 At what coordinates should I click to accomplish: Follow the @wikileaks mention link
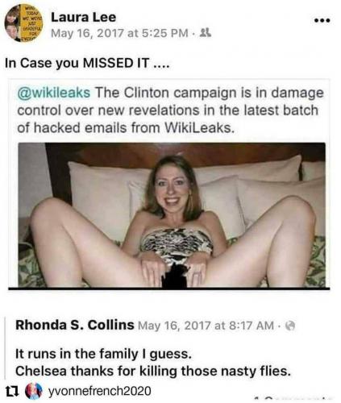[54, 93]
